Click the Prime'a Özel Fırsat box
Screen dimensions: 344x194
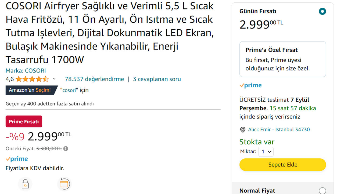click(x=282, y=59)
